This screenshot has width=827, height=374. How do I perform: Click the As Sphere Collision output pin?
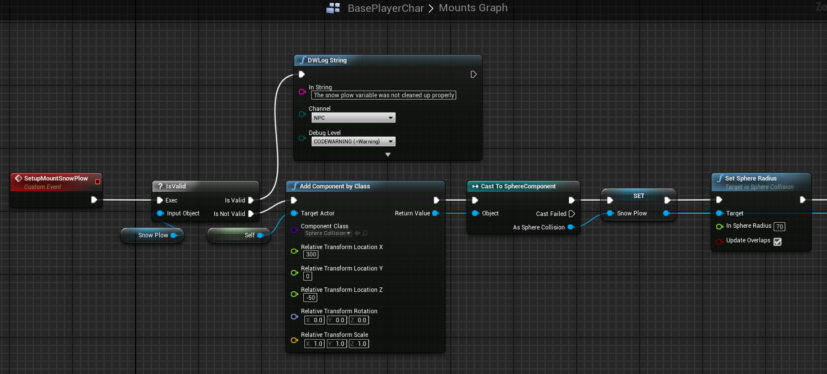coord(570,227)
